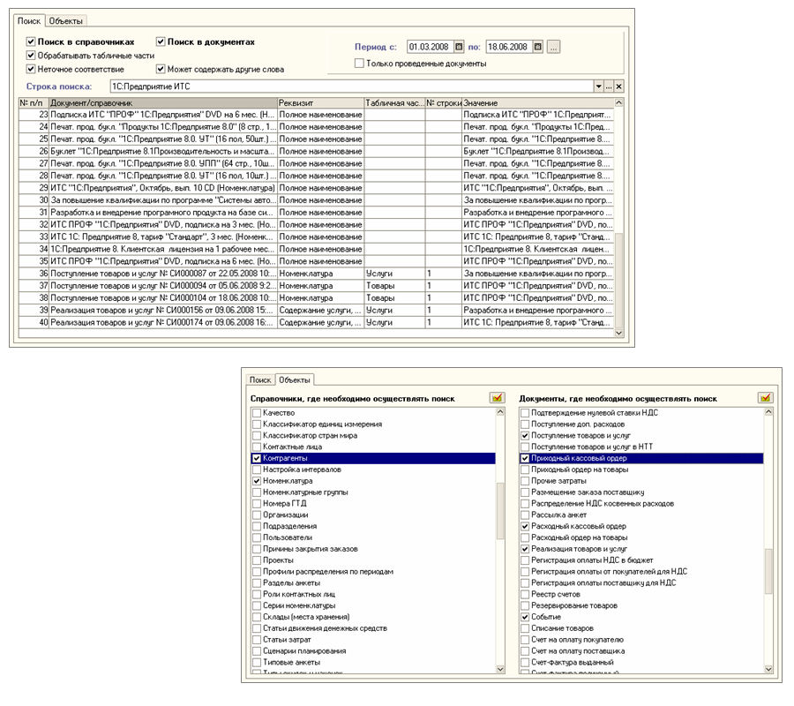Switch to the Поиск tab in bottom window
Screen dimensions: 794x706
260,379
